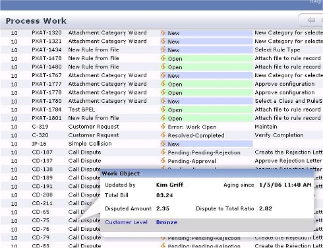
Task: Select the CD-75 ID cell
Action: 41,220
